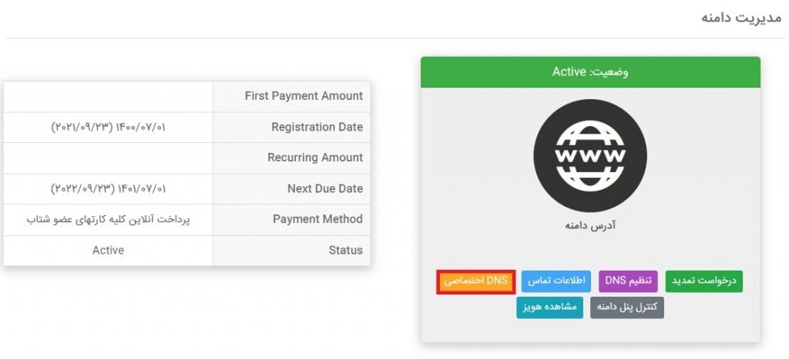Click the پرداخت آنلاین payment method value
This screenshot has height=359, width=789.
click(x=108, y=220)
